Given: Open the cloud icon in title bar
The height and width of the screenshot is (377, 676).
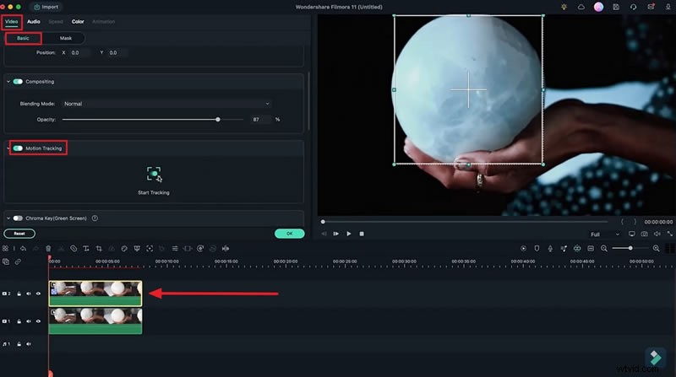Looking at the screenshot, I should point(581,7).
